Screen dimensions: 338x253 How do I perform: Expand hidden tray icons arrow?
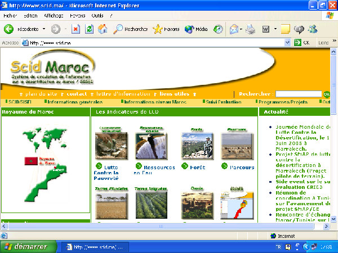tap(306, 247)
